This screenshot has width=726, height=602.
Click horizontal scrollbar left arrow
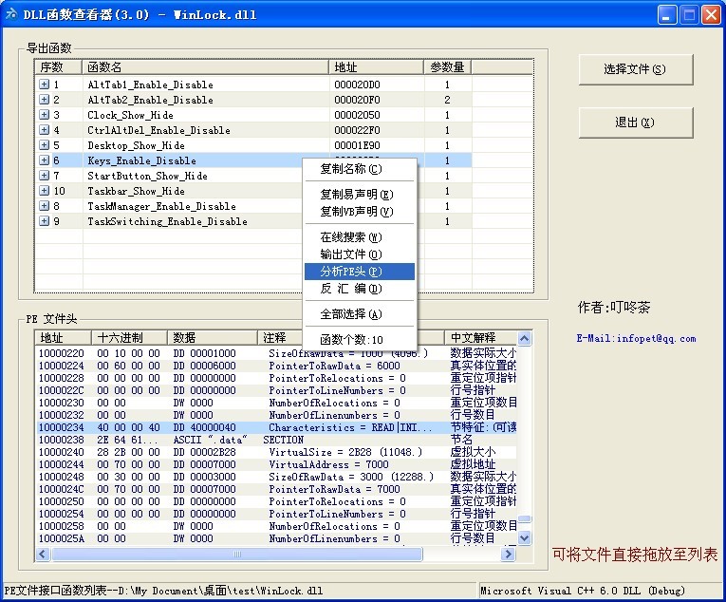click(43, 554)
